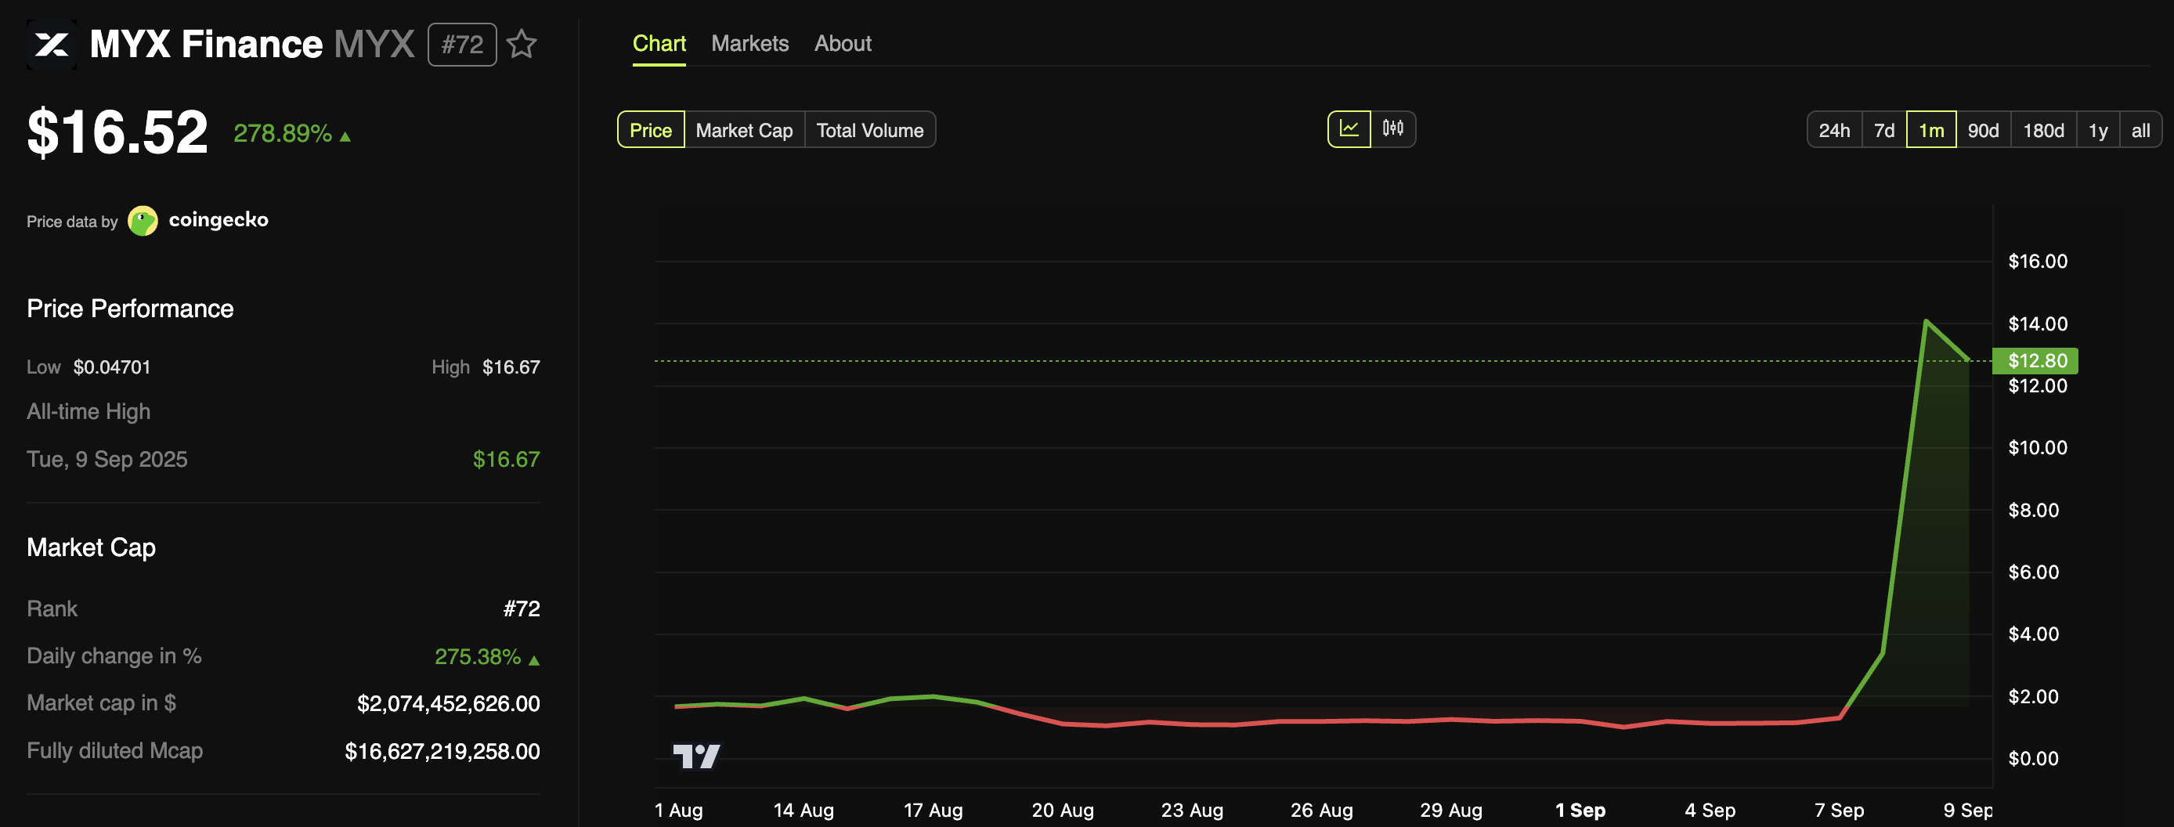Click the CoinGecko gecko logo

[x=142, y=219]
